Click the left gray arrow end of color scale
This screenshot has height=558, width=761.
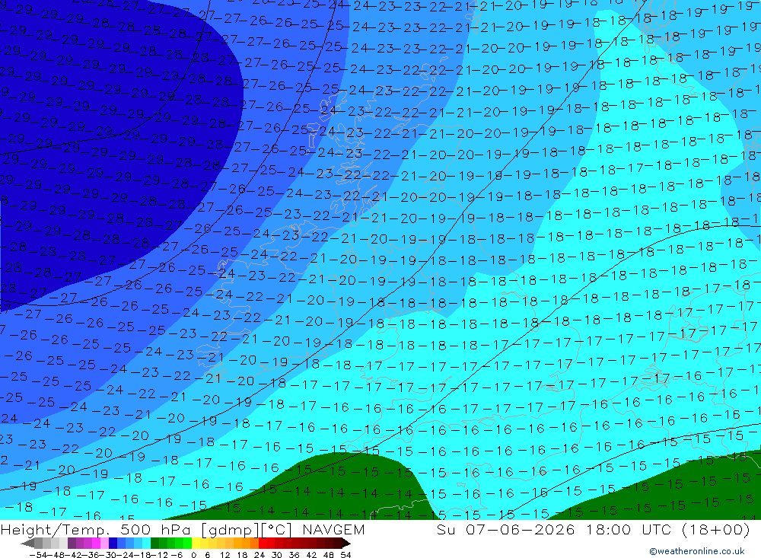click(27, 543)
